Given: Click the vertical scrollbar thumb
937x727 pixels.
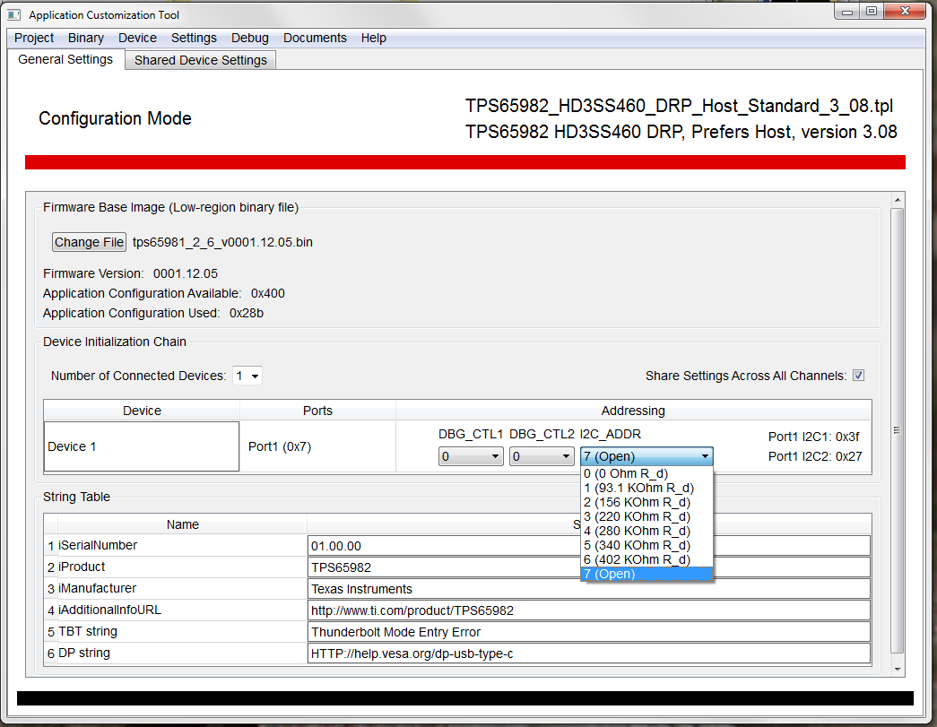Looking at the screenshot, I should pyautogui.click(x=898, y=430).
